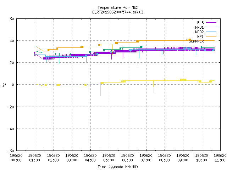This screenshot has height=170, width=227.
Task: Click the y-axis value 20
Action: 12,63
